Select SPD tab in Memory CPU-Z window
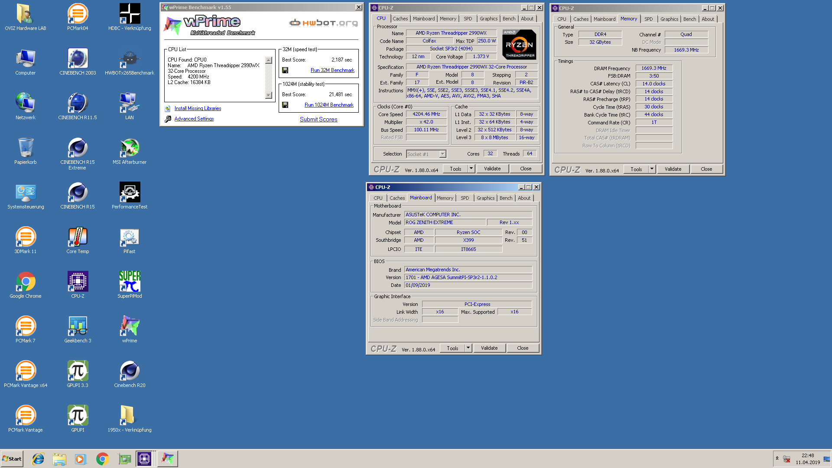The width and height of the screenshot is (832, 468). pyautogui.click(x=648, y=19)
